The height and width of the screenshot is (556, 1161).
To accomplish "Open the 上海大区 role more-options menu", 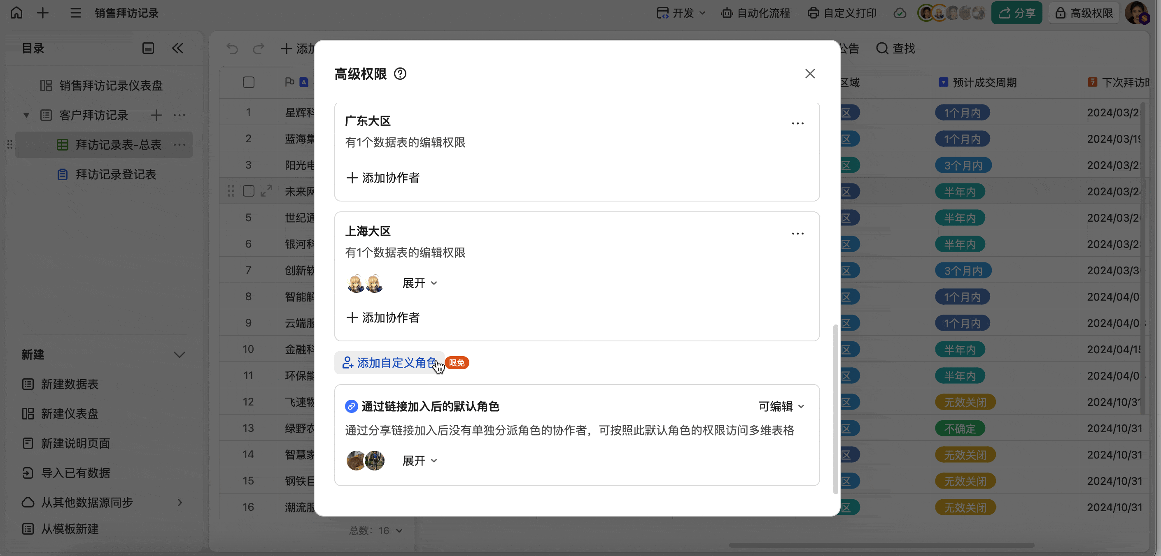I will coord(797,234).
